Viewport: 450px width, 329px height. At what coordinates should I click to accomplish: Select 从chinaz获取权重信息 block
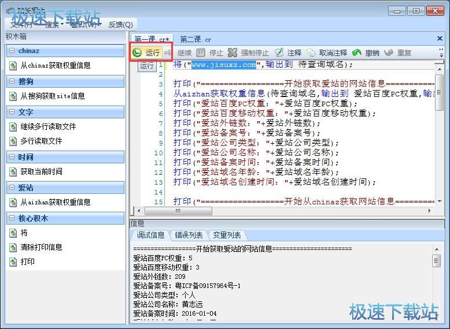pyautogui.click(x=56, y=66)
